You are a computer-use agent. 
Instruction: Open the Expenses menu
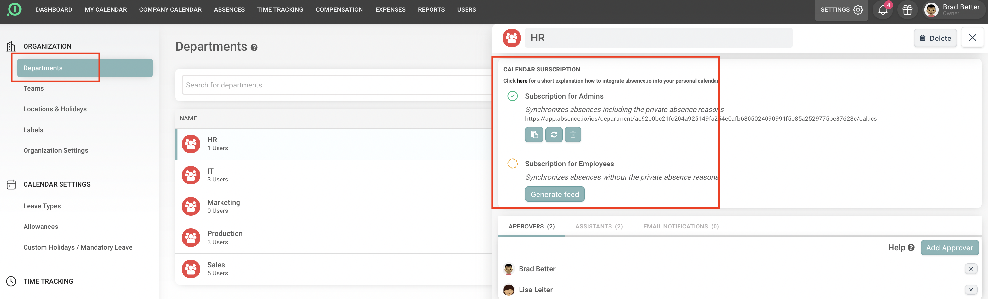[390, 9]
